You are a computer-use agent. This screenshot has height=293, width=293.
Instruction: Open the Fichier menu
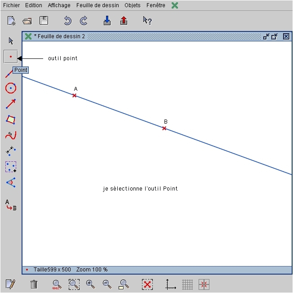11,5
